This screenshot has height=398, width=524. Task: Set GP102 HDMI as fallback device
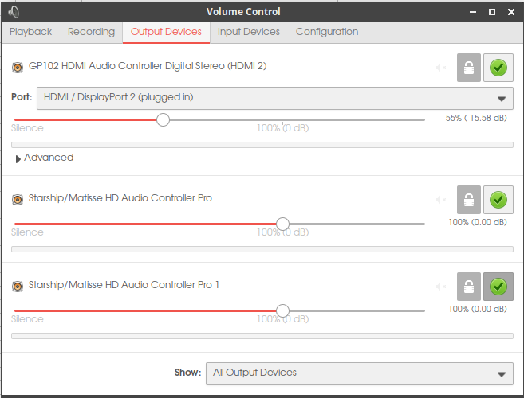click(x=498, y=68)
